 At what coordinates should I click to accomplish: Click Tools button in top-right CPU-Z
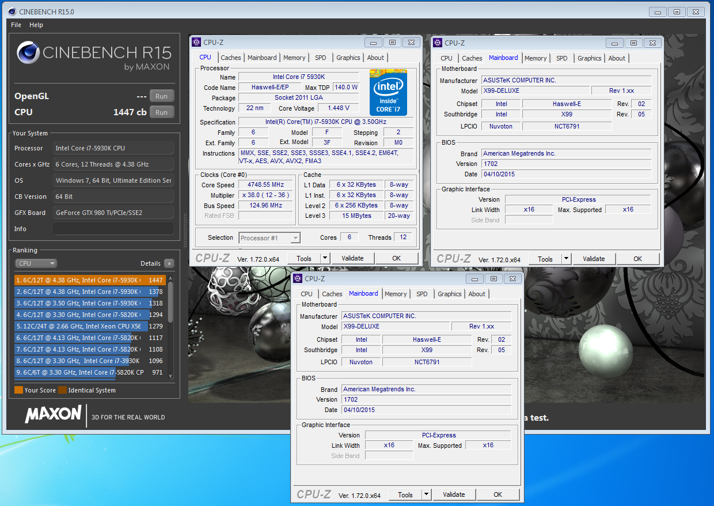point(545,259)
